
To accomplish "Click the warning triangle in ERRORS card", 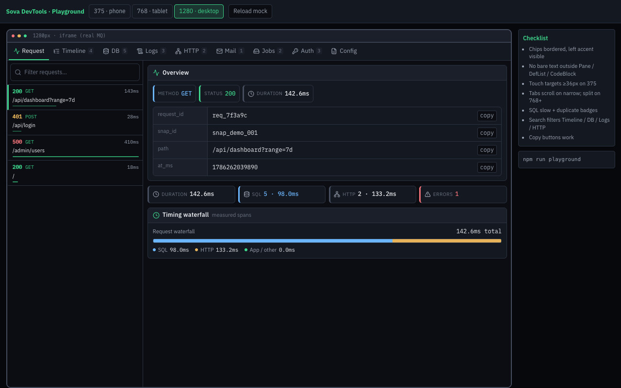I will click(427, 194).
